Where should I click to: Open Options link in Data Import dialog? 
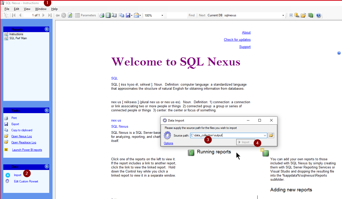tap(169, 143)
